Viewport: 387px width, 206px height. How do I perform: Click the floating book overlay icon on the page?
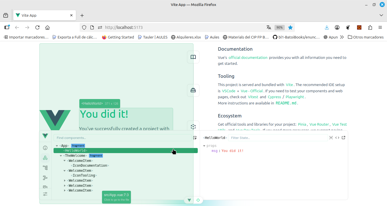[x=193, y=57]
